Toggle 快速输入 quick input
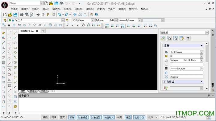Image resolution: width=216 pixels, height=121 pixels. [x=109, y=117]
